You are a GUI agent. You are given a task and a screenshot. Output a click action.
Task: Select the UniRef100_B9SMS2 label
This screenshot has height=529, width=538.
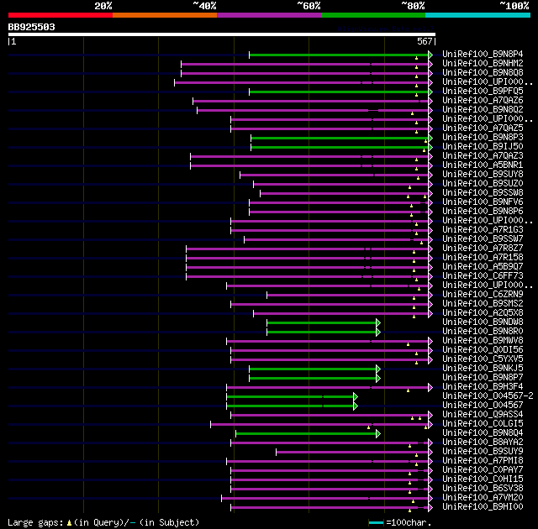tap(483, 304)
